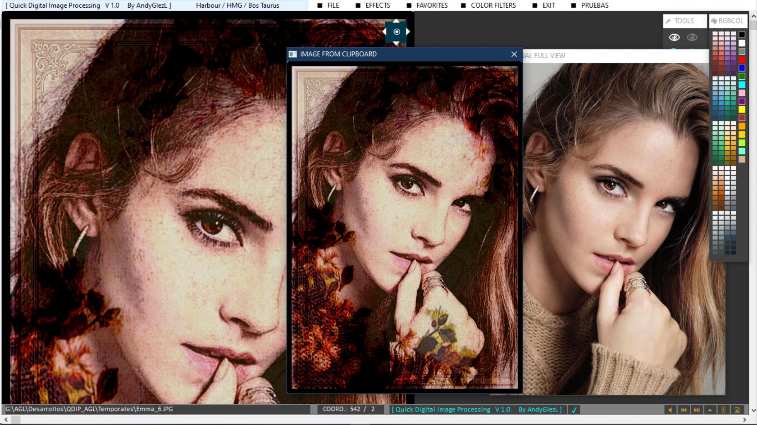Open the COLOR FILTERS menu

[493, 5]
